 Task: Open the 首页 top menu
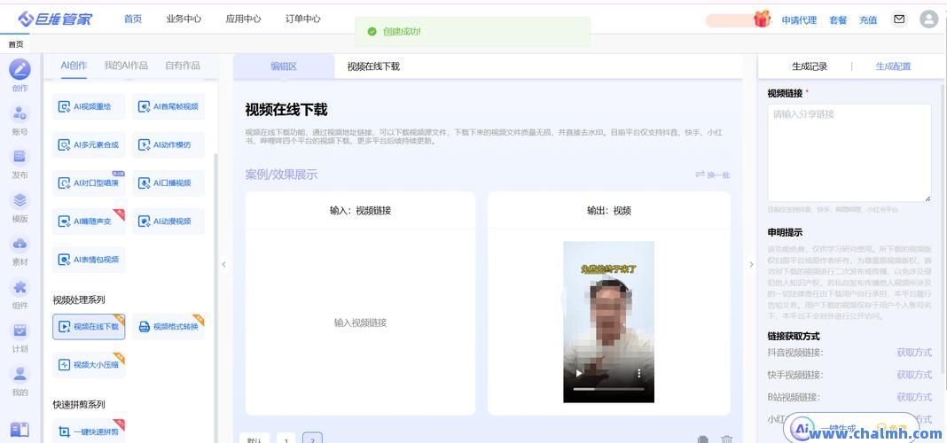tap(133, 19)
